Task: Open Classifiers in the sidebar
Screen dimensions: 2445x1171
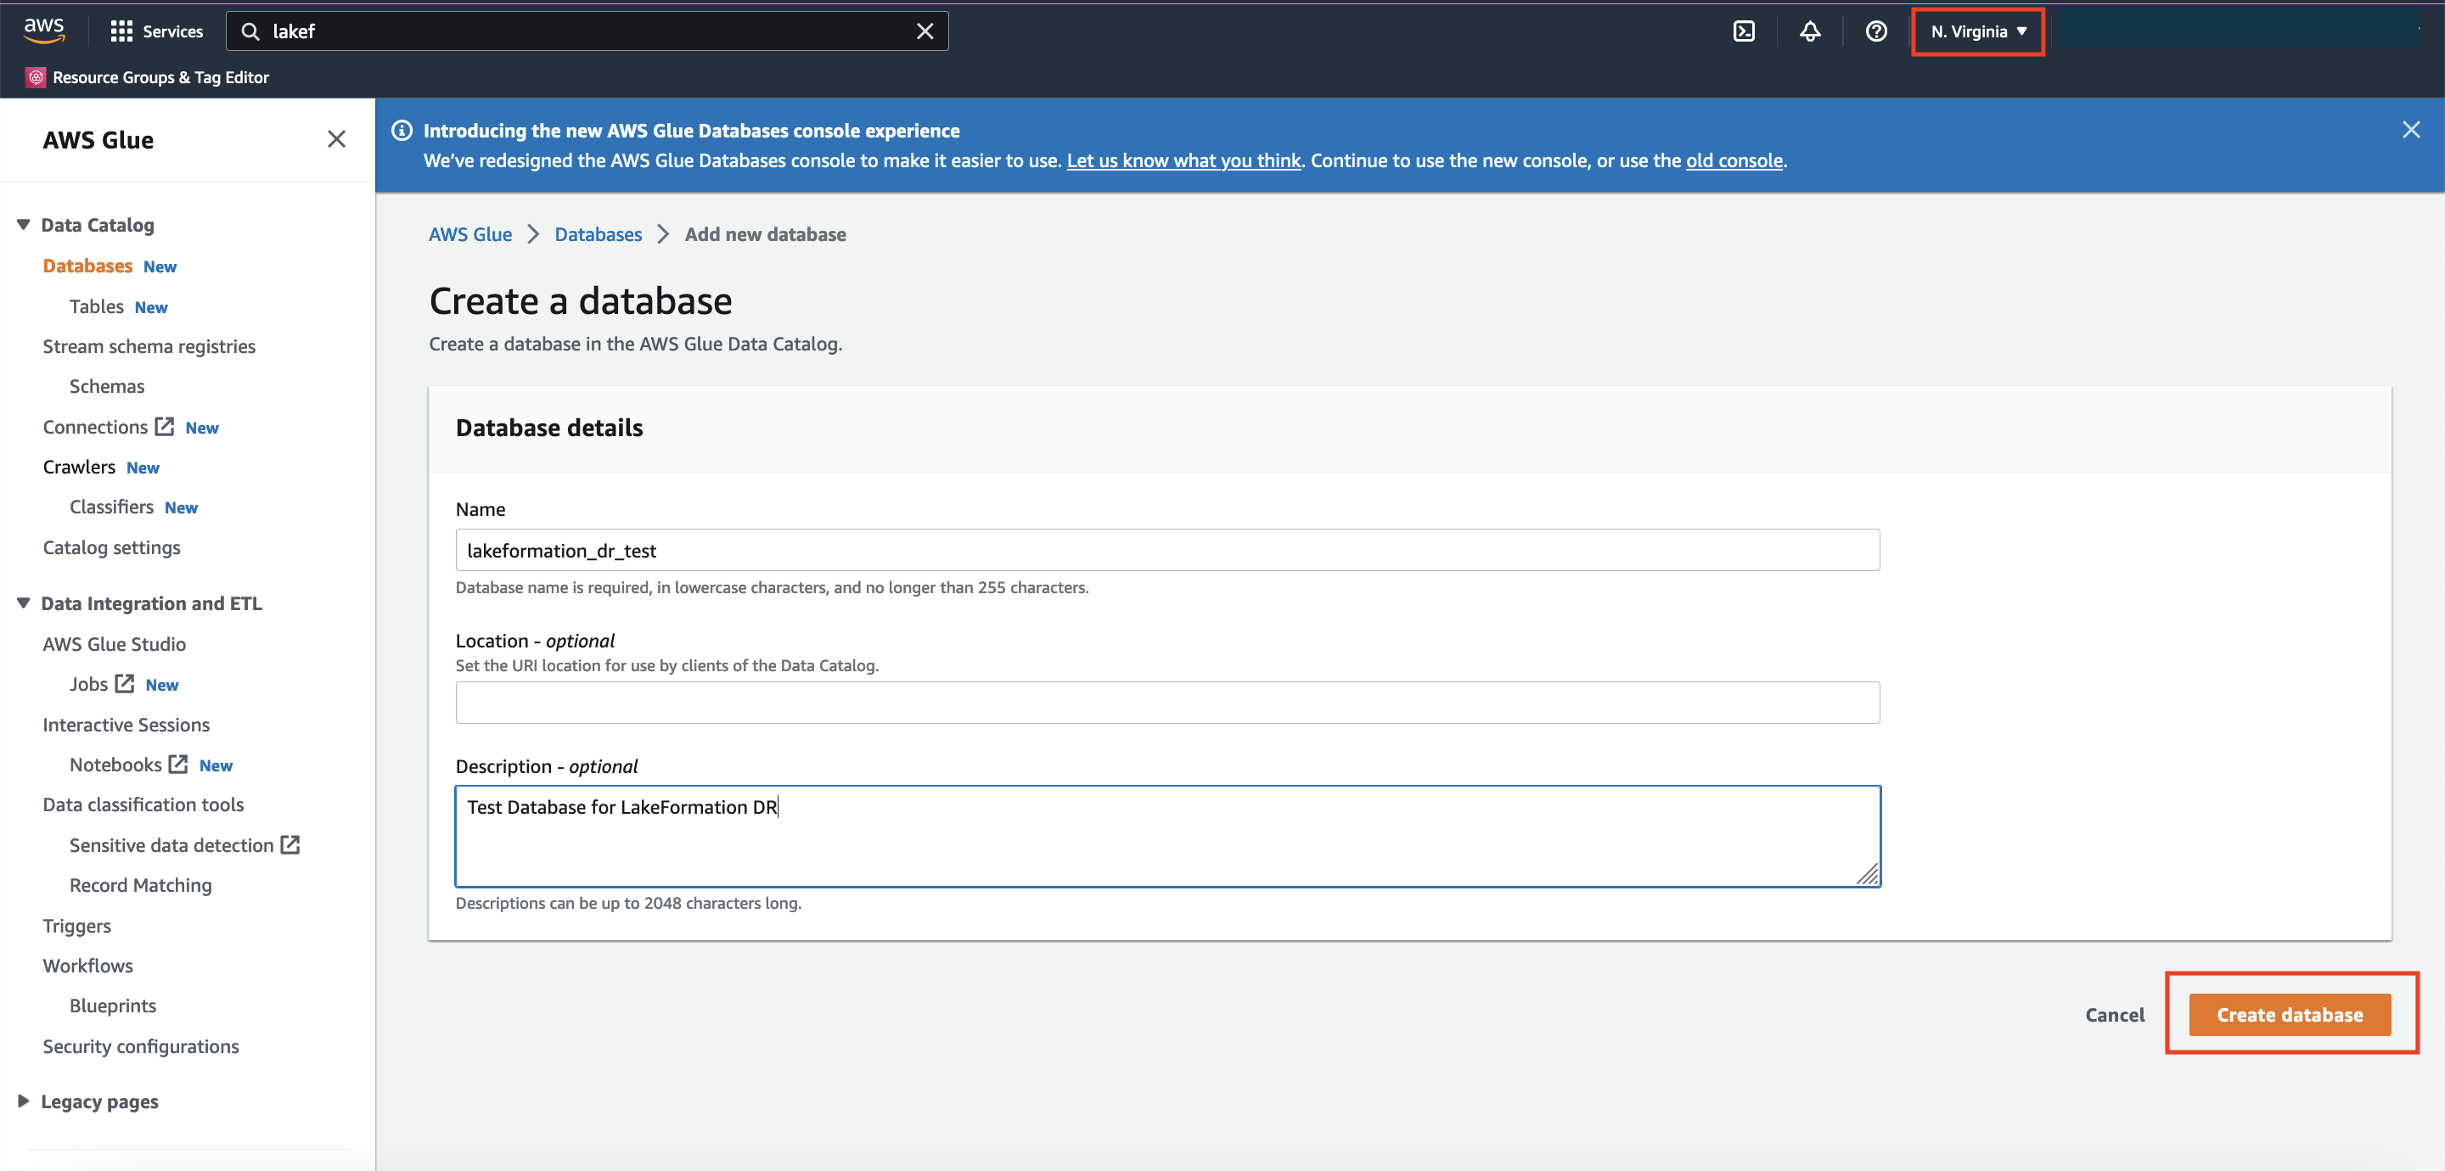Action: click(111, 507)
